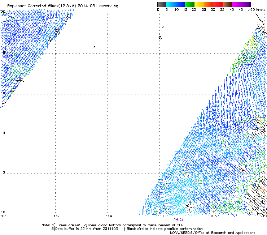Click the yellow 20-25 knots legend segment
The width and height of the screenshot is (267, 235).
pos(199,4)
